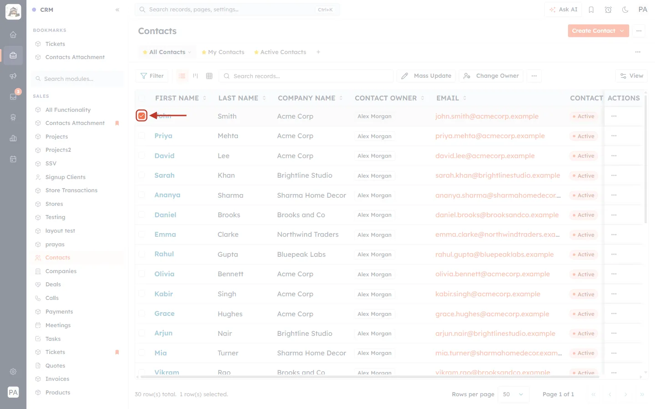Select the checkbox for David Lee
This screenshot has width=655, height=409.
tap(142, 155)
